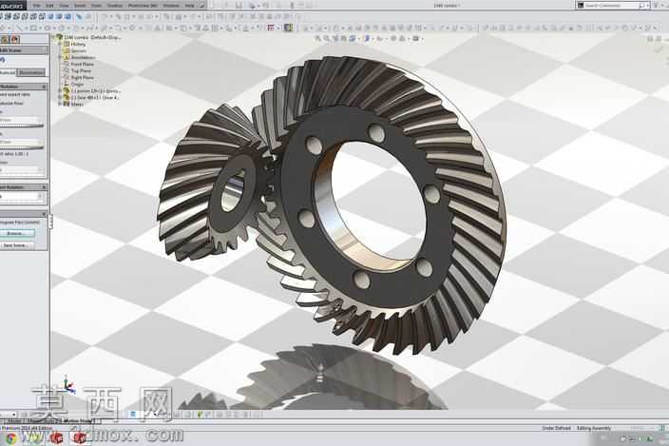Open the Help menu

pos(189,6)
